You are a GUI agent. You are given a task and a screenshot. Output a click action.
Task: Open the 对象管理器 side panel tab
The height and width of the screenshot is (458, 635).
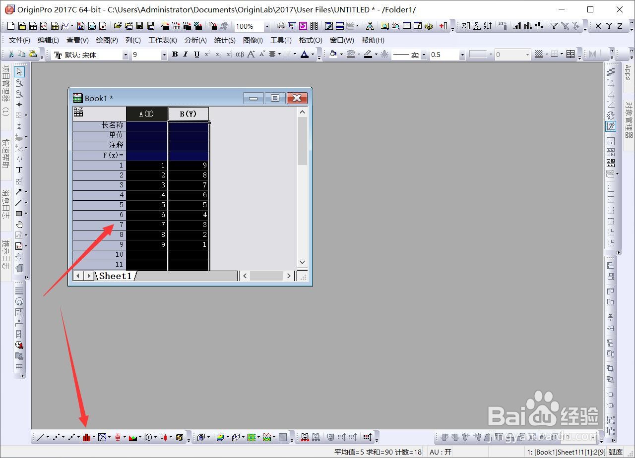tap(628, 120)
